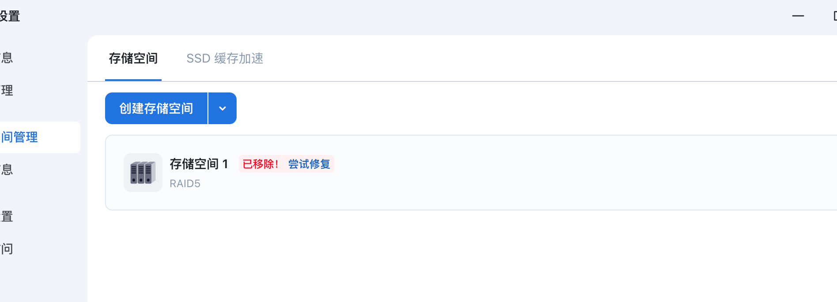Maximize the settings window

pyautogui.click(x=834, y=16)
